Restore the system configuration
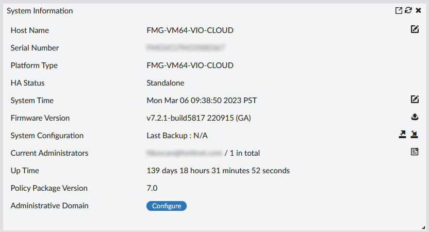 click(414, 135)
